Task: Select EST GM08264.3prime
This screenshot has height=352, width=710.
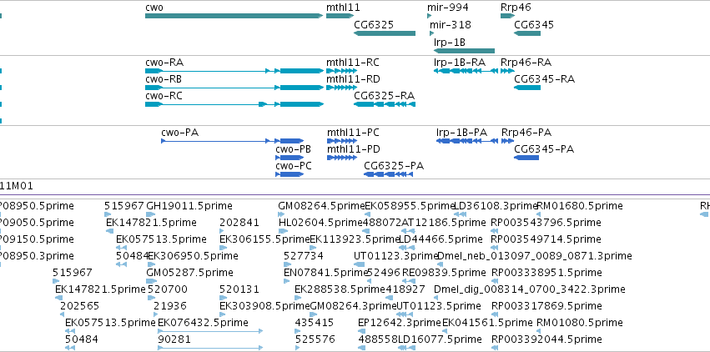Action: tap(313, 315)
